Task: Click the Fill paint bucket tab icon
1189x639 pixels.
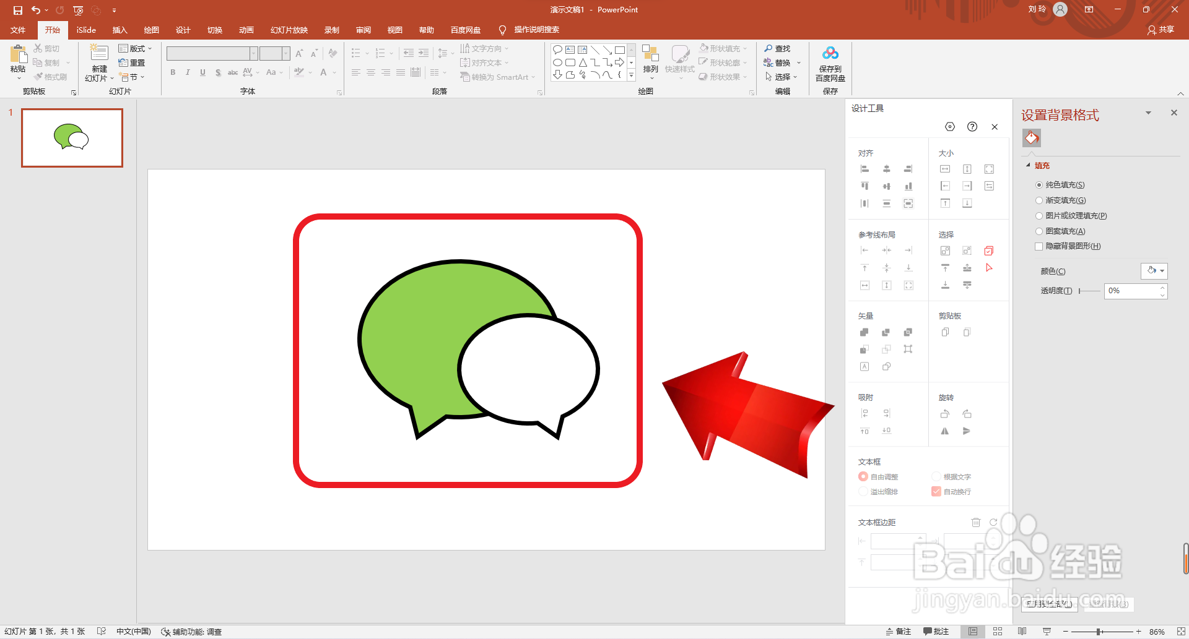Action: tap(1032, 138)
